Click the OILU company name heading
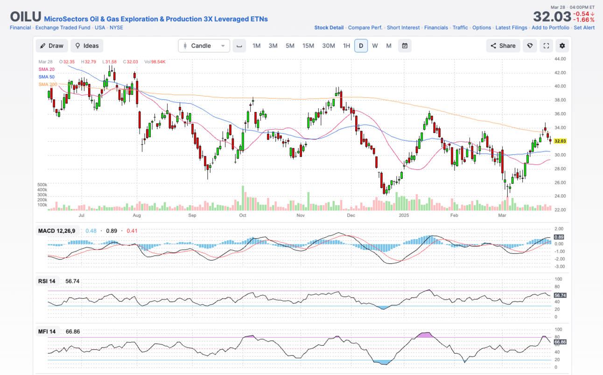Image resolution: width=603 pixels, height=375 pixels. [156, 19]
